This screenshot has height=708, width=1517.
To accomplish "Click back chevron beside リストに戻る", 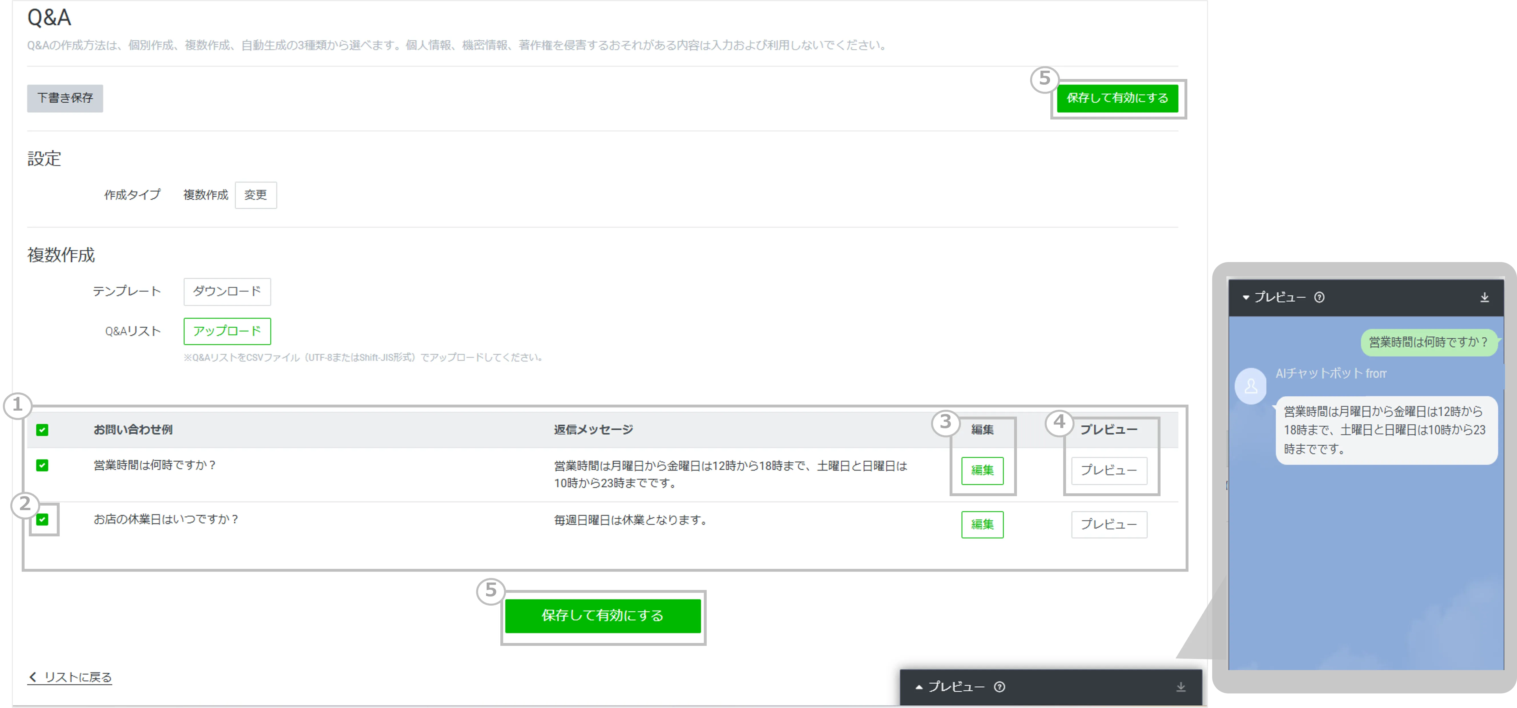I will [x=33, y=677].
